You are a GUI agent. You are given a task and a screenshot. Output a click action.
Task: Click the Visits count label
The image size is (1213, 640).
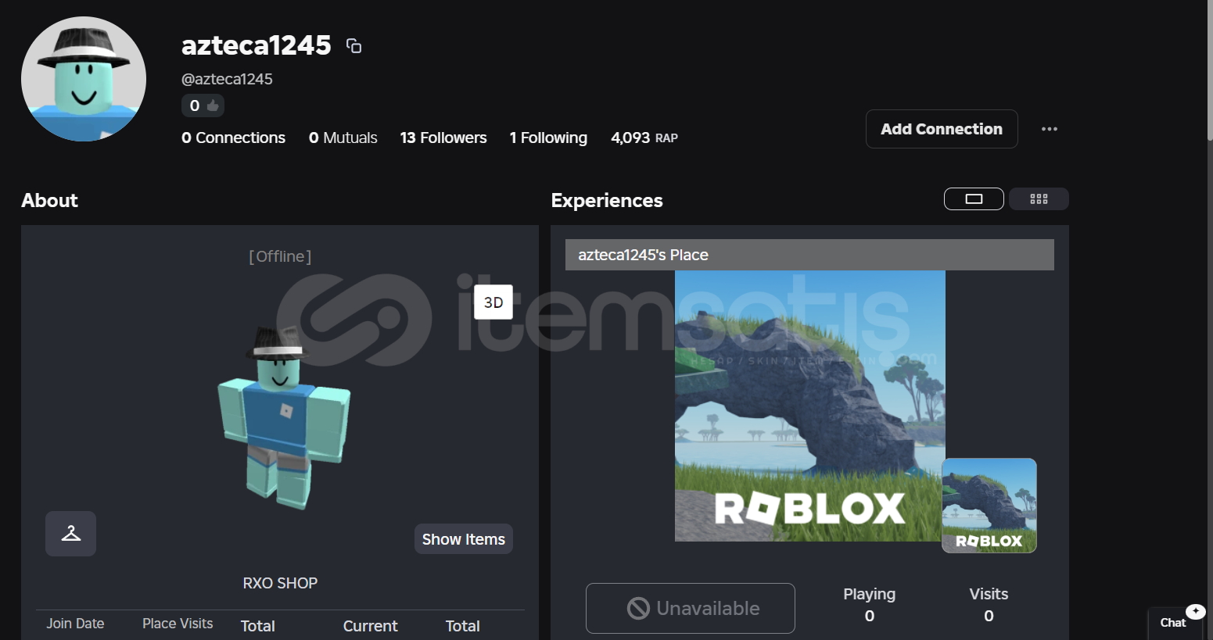coord(989,594)
